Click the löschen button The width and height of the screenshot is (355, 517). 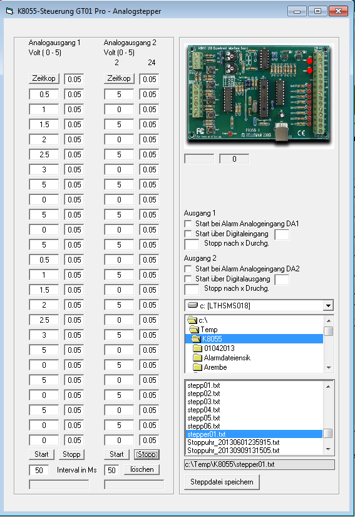tap(142, 469)
